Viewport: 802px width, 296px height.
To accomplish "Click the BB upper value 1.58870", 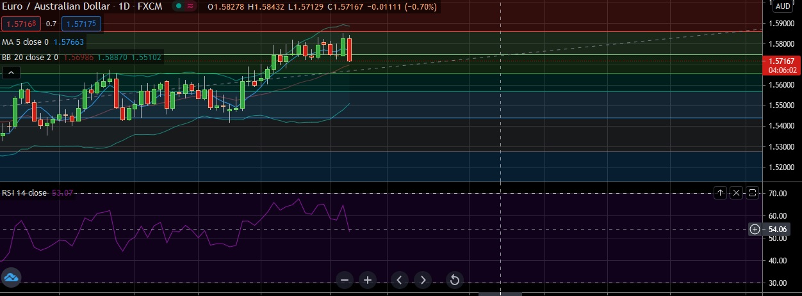I will pos(113,57).
